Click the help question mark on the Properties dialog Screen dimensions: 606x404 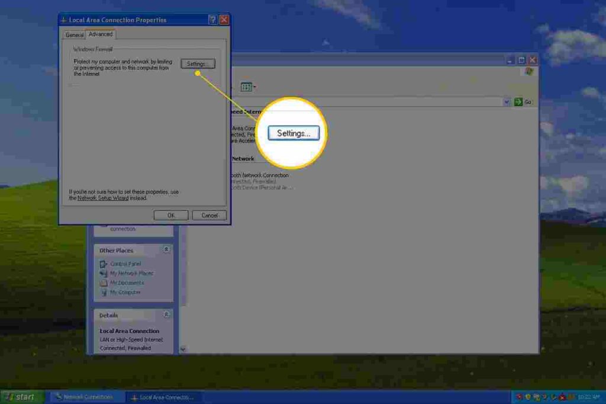(212, 19)
